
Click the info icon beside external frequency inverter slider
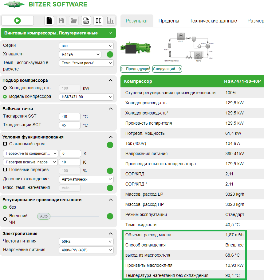110,216
